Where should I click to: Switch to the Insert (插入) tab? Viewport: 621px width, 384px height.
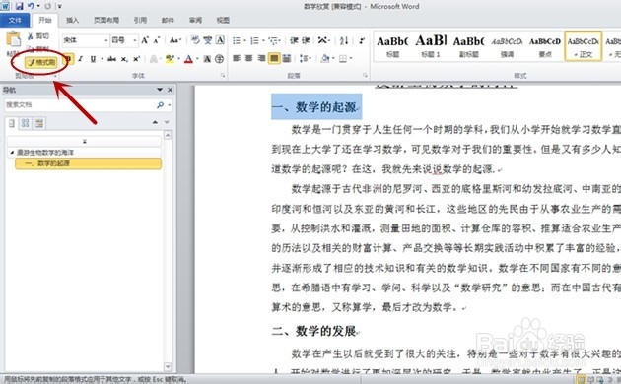[x=72, y=20]
